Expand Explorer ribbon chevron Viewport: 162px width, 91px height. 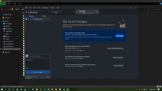(159, 4)
